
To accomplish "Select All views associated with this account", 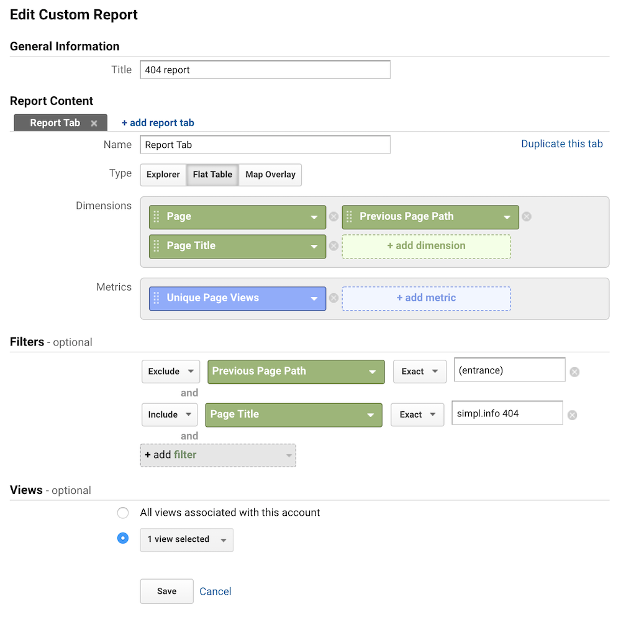I will 123,513.
